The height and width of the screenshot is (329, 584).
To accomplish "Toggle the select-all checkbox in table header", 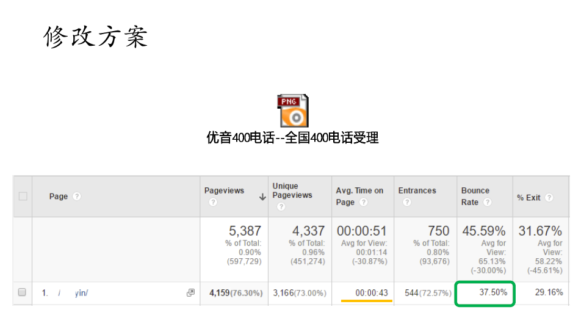I will pos(23,197).
